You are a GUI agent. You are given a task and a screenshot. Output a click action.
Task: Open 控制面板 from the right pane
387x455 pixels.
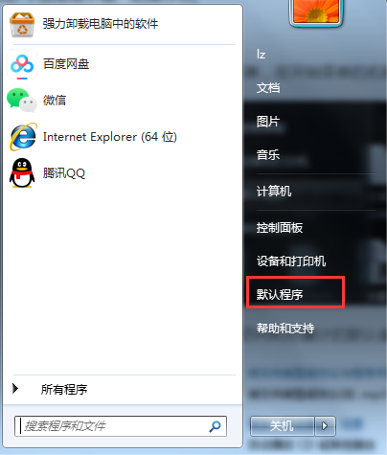pos(280,228)
